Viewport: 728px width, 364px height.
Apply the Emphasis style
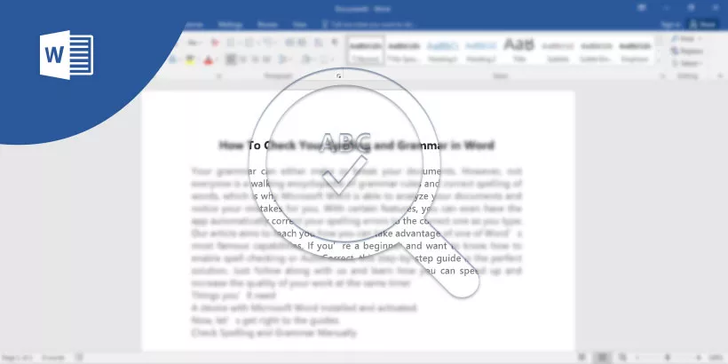634,50
